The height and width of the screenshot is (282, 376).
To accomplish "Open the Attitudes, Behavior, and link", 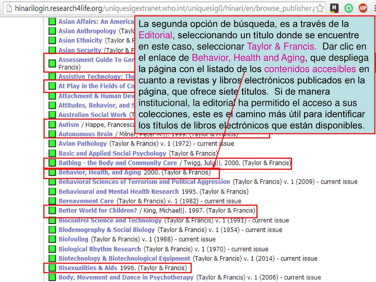I will point(96,105).
